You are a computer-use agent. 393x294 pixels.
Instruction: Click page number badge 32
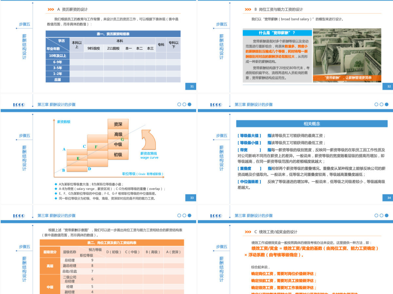(x=388, y=86)
